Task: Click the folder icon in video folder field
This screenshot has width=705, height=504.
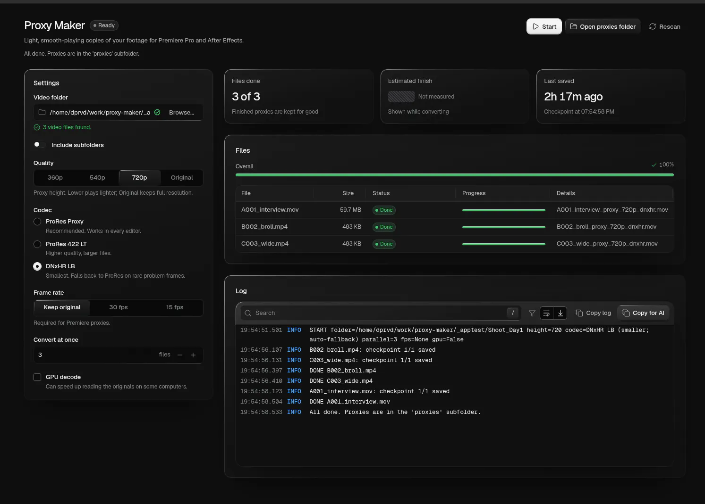Action: point(42,112)
